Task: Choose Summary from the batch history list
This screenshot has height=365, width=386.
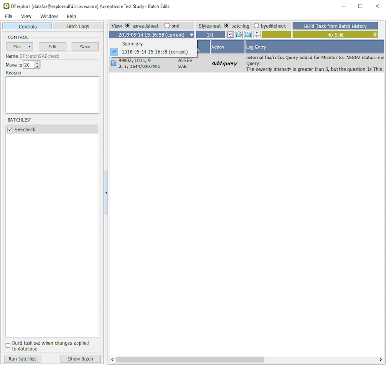Action: [132, 44]
